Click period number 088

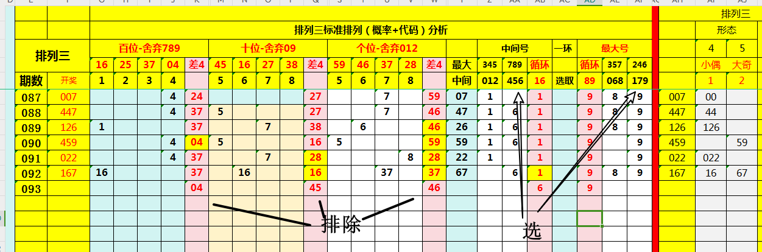click(30, 112)
